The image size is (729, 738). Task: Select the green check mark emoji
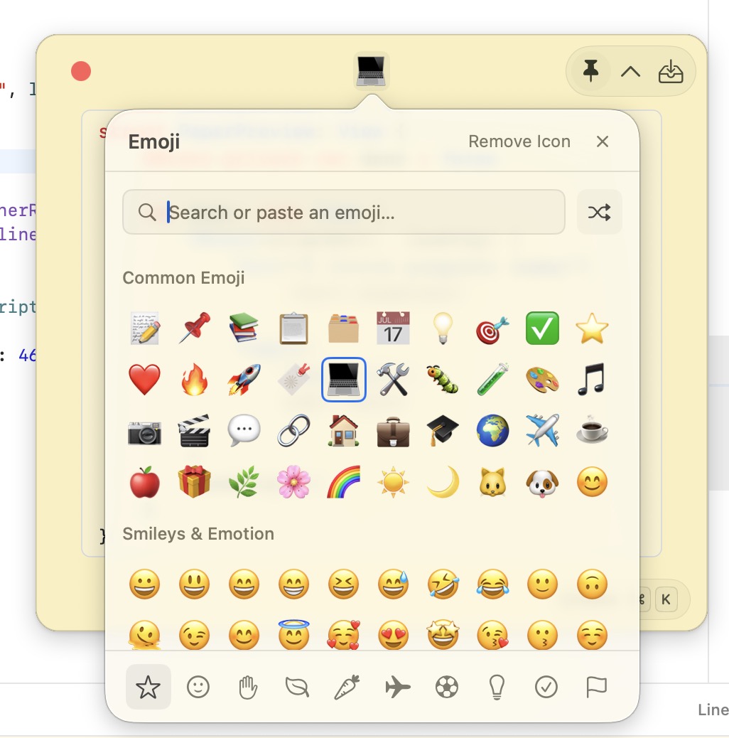542,328
